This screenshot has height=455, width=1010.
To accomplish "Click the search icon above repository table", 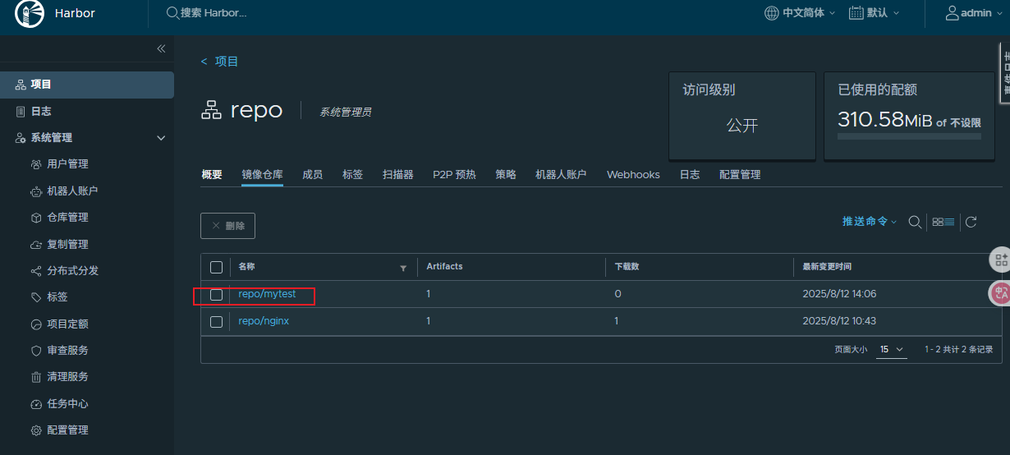I will coord(914,222).
